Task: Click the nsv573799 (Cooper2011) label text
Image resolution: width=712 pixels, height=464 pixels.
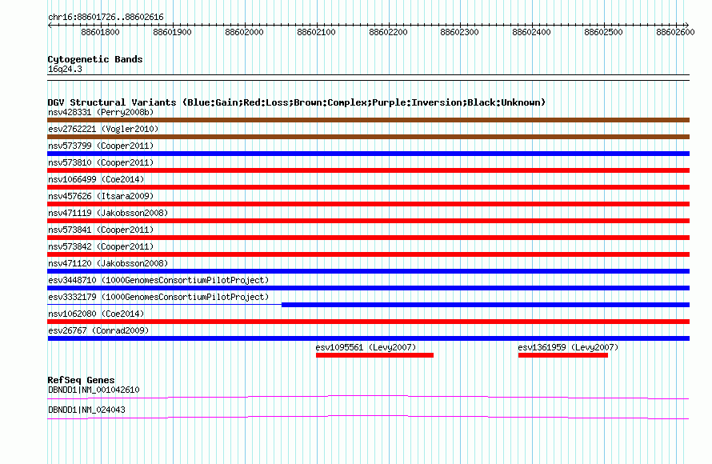Action: pyautogui.click(x=101, y=146)
